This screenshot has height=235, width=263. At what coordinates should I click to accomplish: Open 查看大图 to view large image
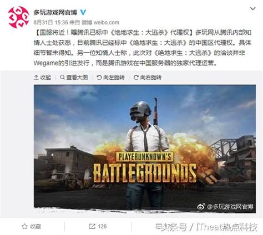tap(74, 78)
